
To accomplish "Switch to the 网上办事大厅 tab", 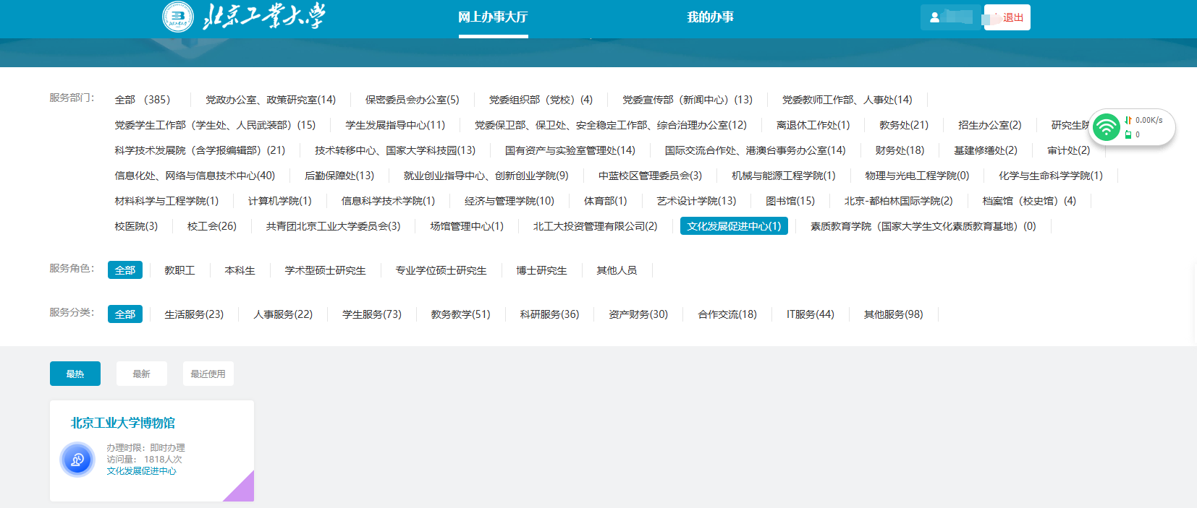I will point(493,17).
